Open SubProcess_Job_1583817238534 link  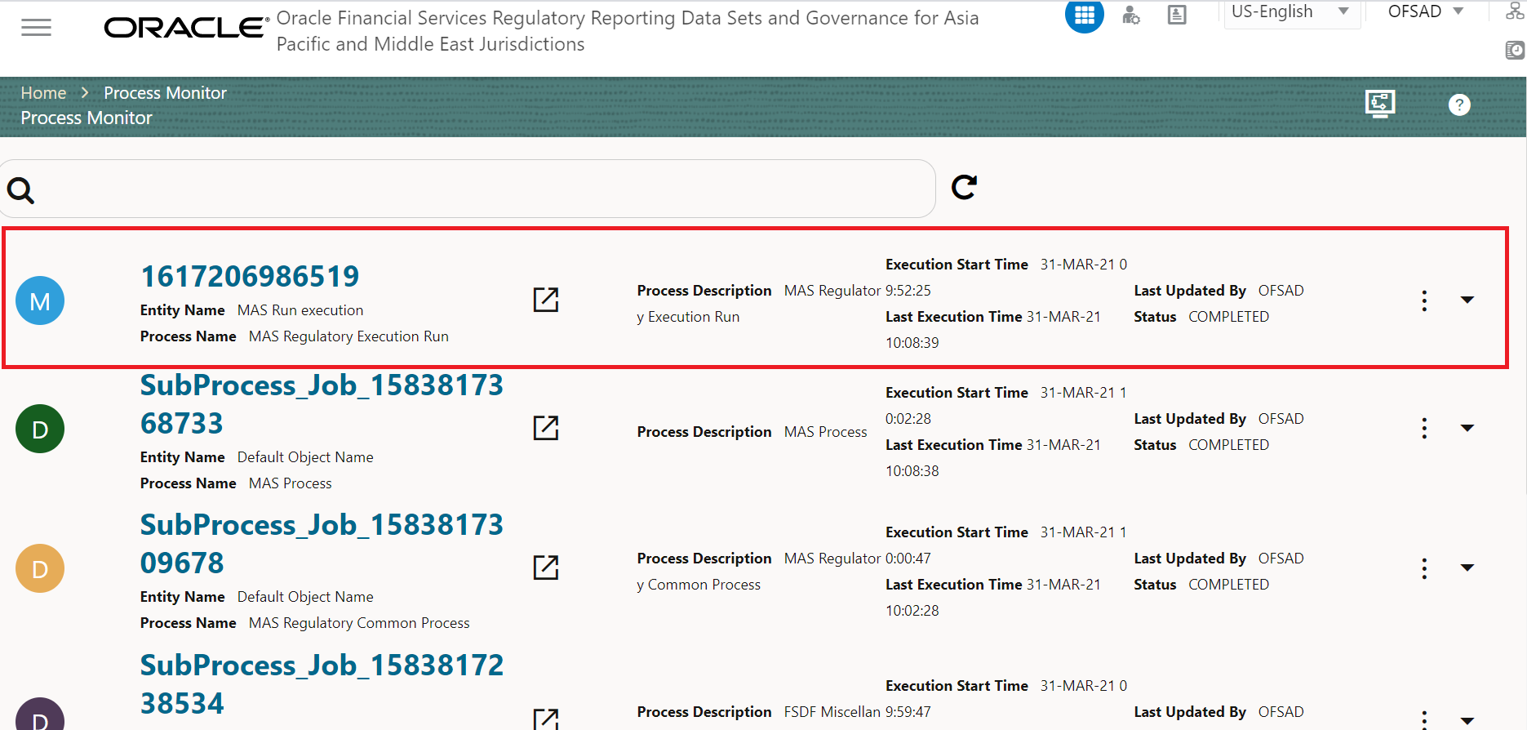[322, 684]
